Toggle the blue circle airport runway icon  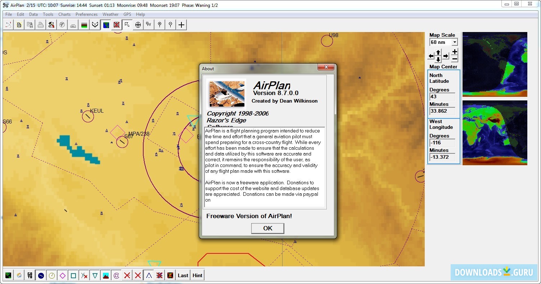coord(41,275)
